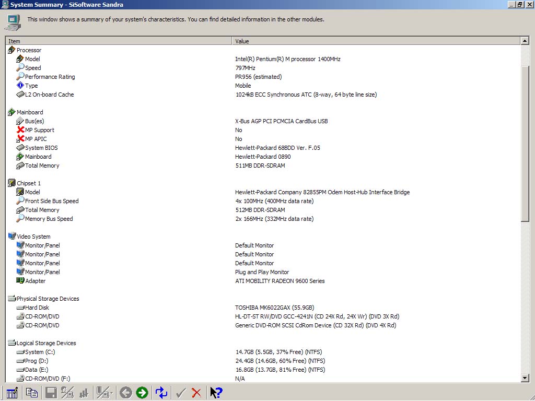Click the Chipset 1 category icon
535x401 pixels.
11,183
